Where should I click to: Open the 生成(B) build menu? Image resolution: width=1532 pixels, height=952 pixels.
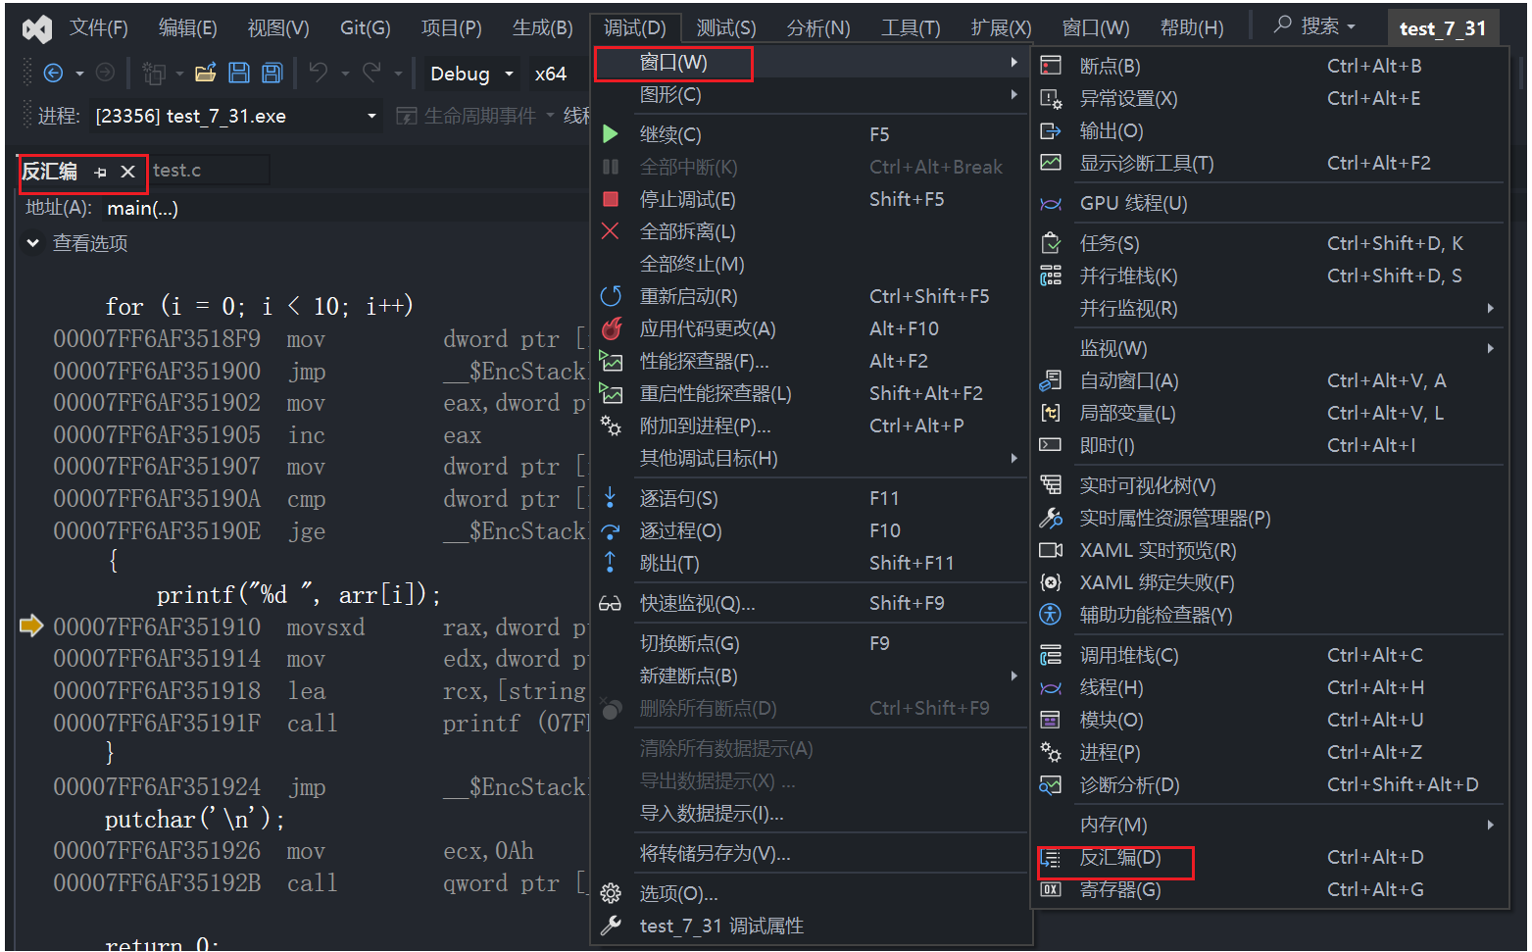pyautogui.click(x=542, y=27)
